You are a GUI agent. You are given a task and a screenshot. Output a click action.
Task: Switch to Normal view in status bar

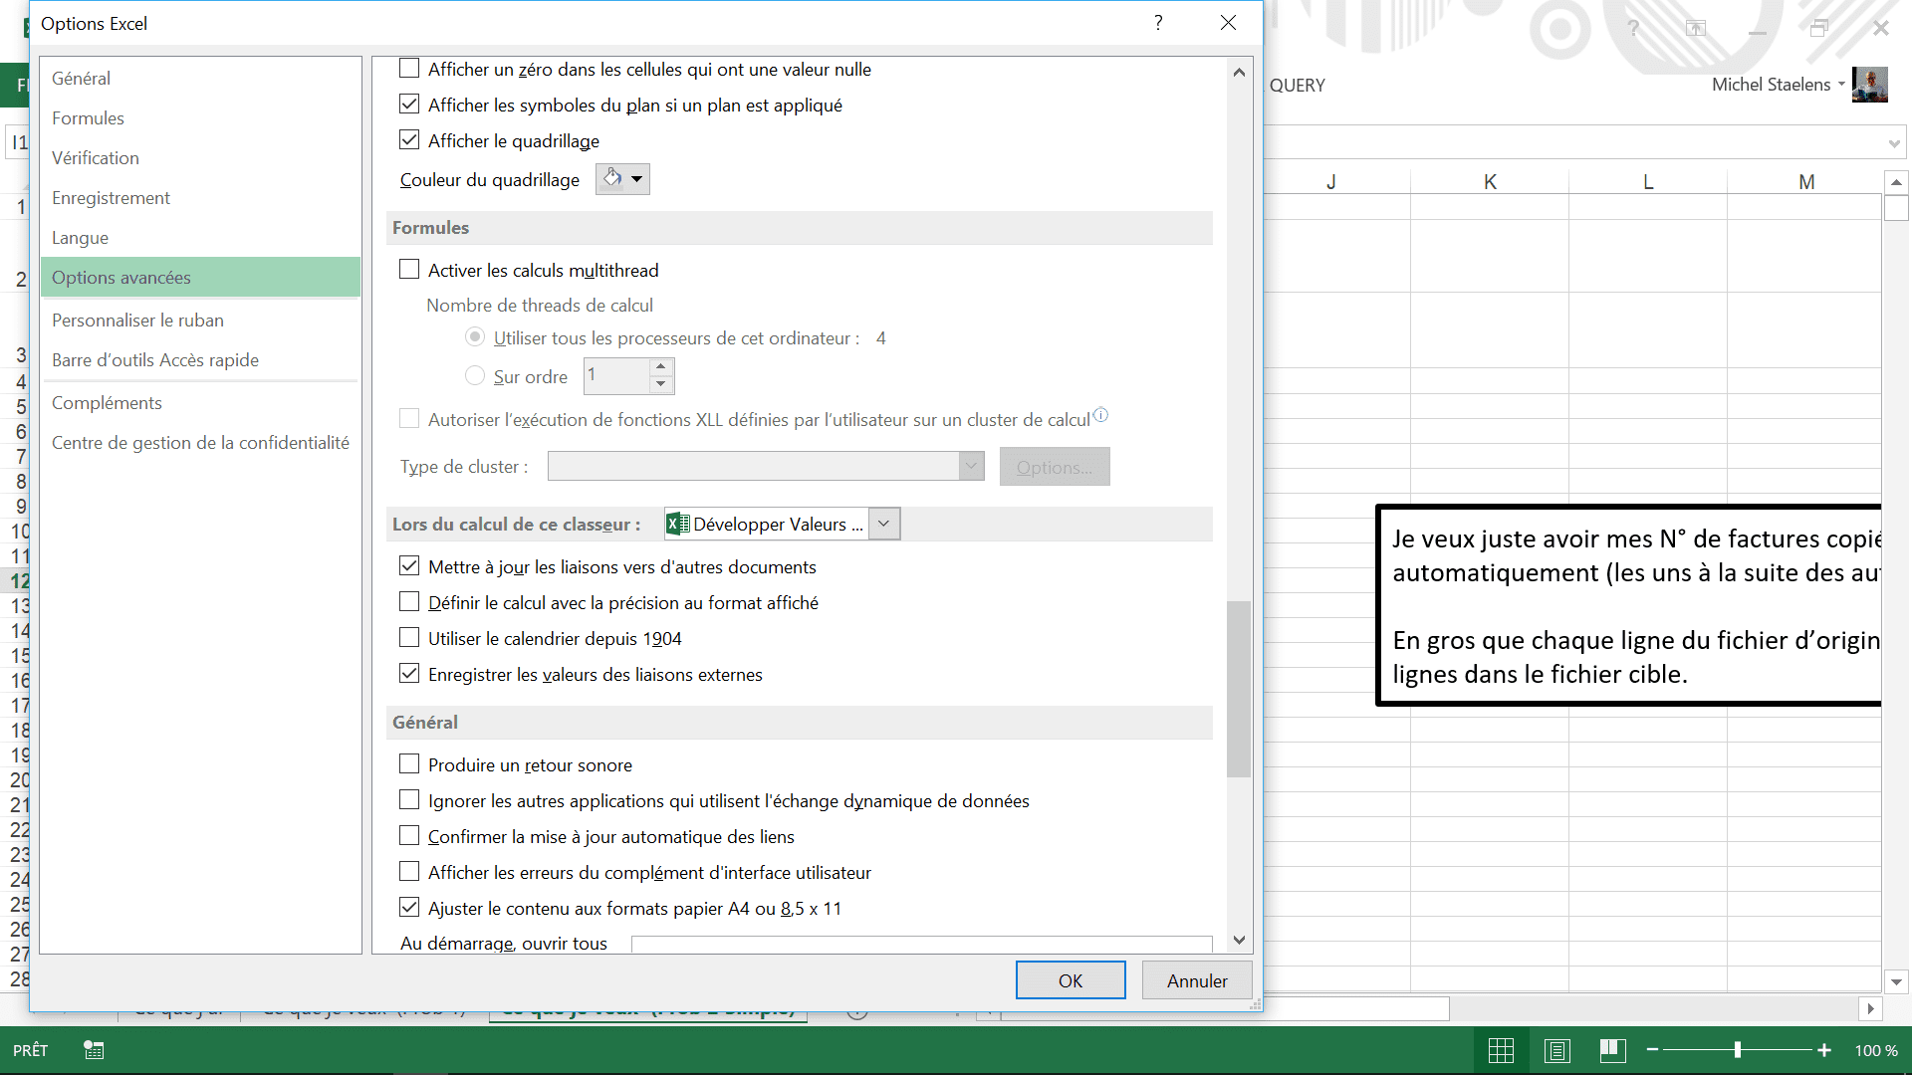1501,1050
